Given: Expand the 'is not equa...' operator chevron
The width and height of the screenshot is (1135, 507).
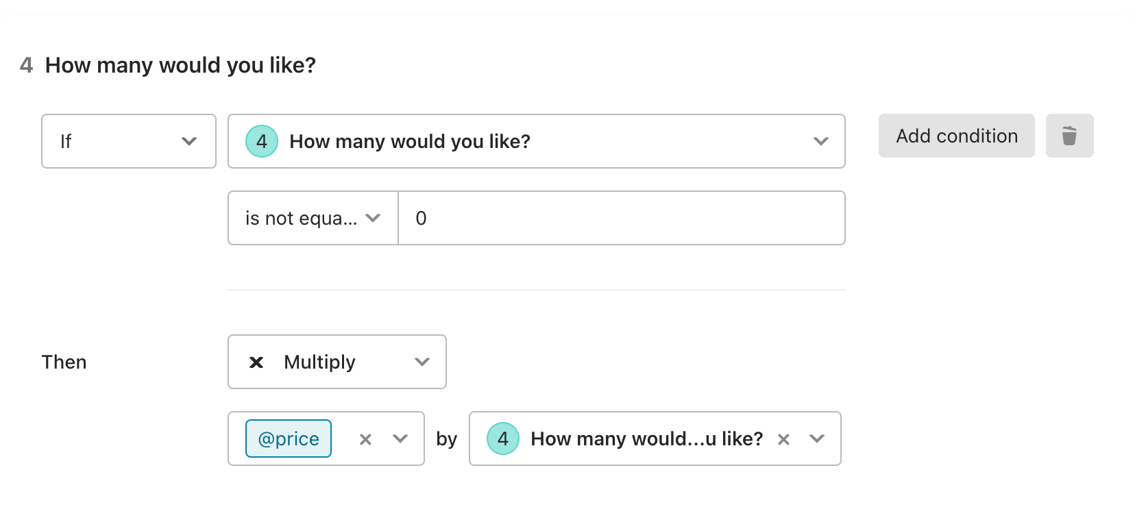Looking at the screenshot, I should coord(373,218).
